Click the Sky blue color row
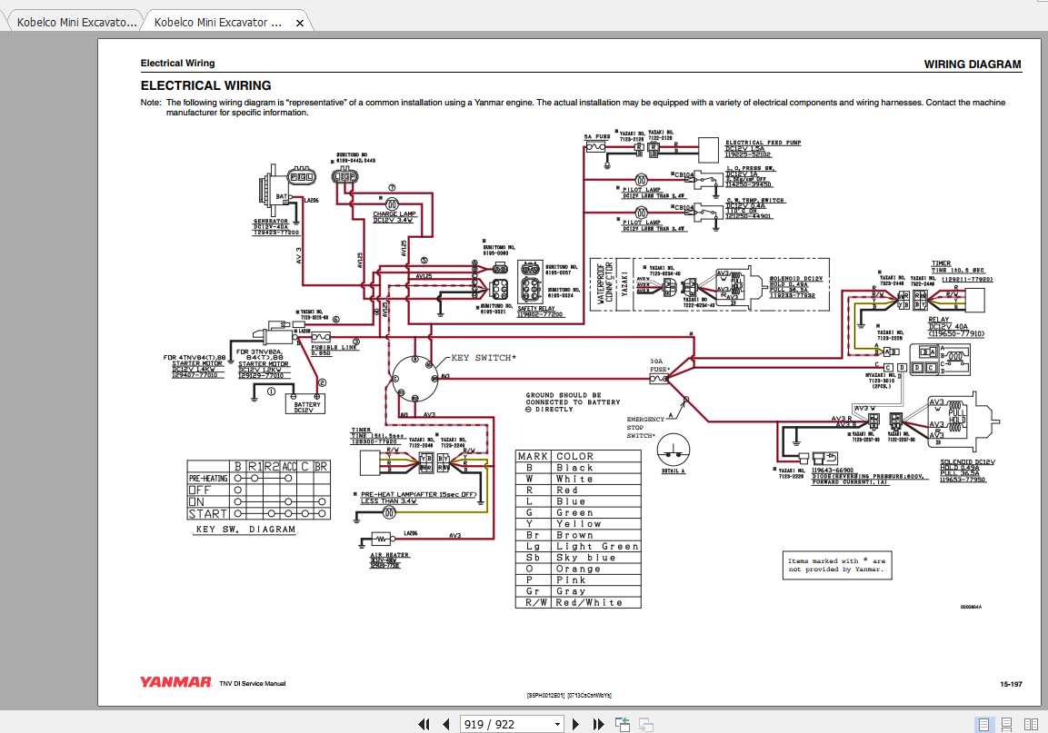1048x733 pixels. pos(578,558)
